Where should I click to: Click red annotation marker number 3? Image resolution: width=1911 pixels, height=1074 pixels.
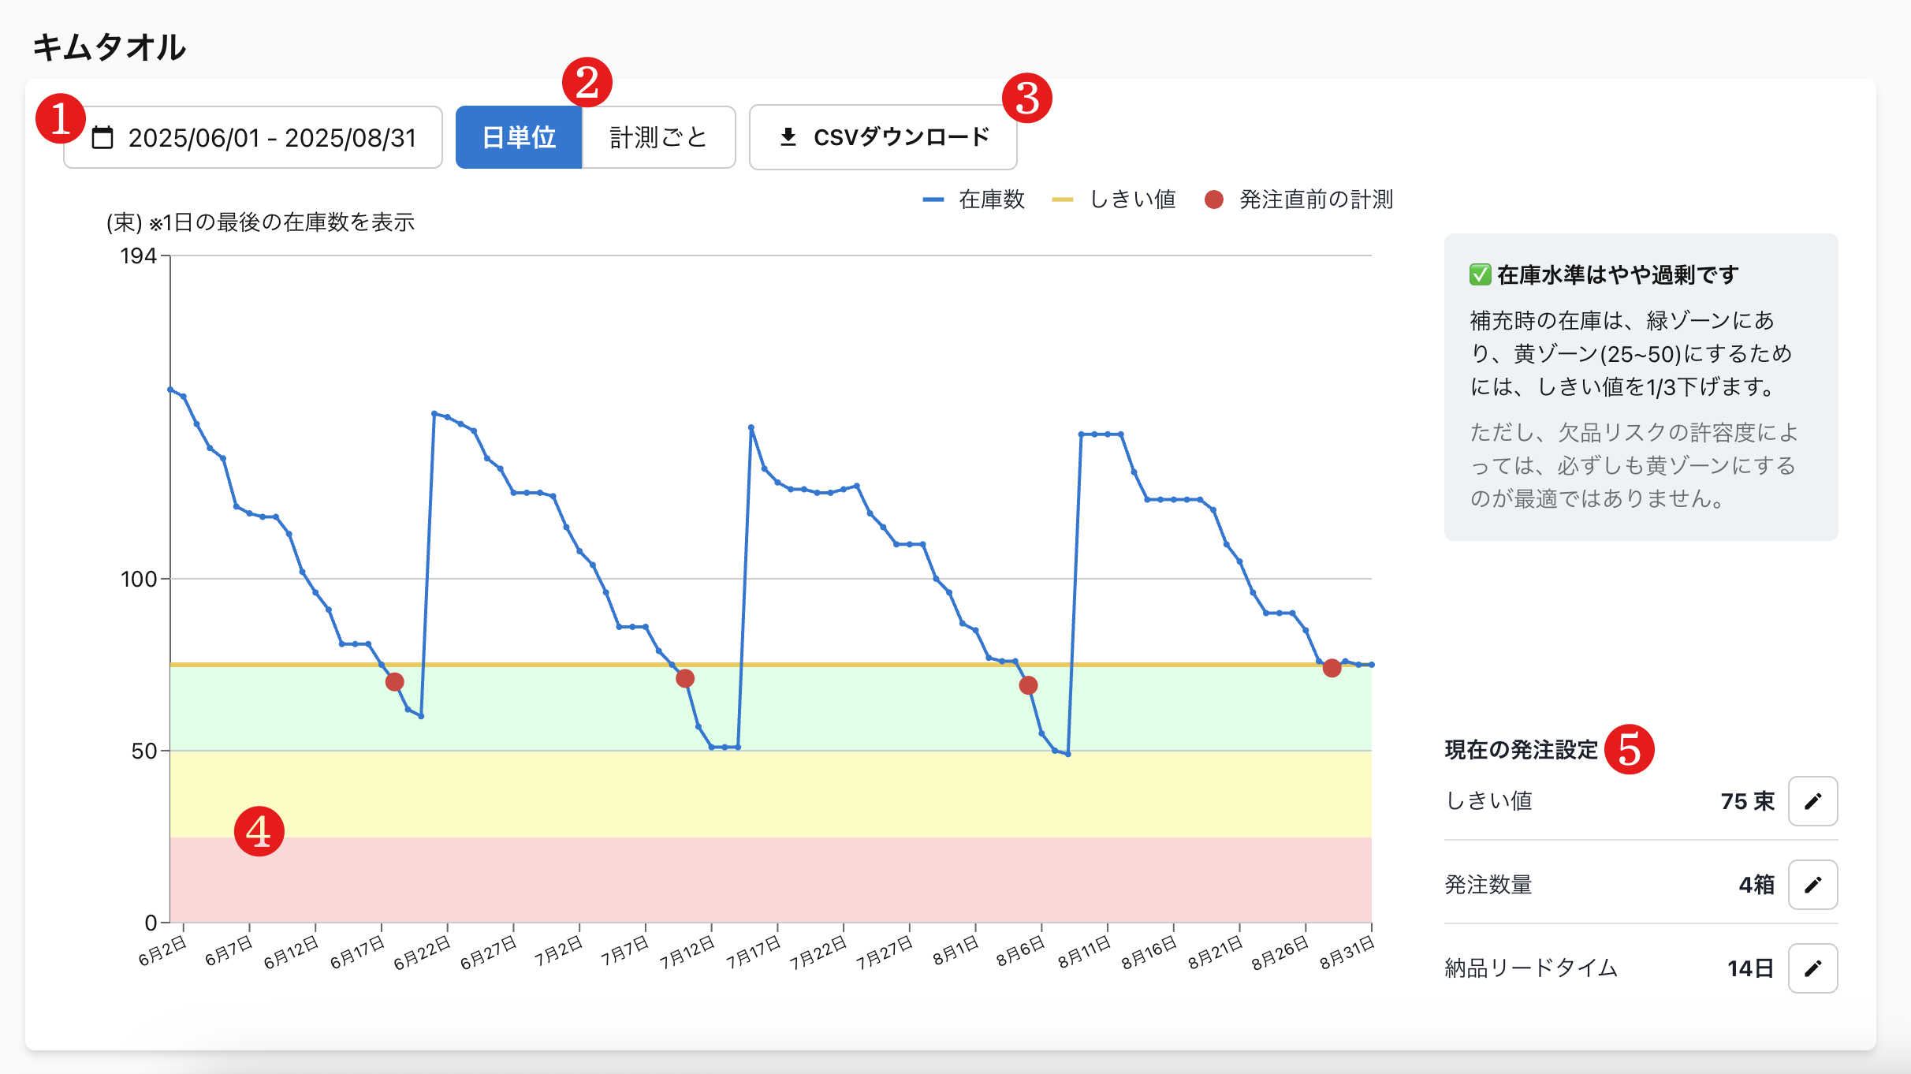(x=1026, y=99)
